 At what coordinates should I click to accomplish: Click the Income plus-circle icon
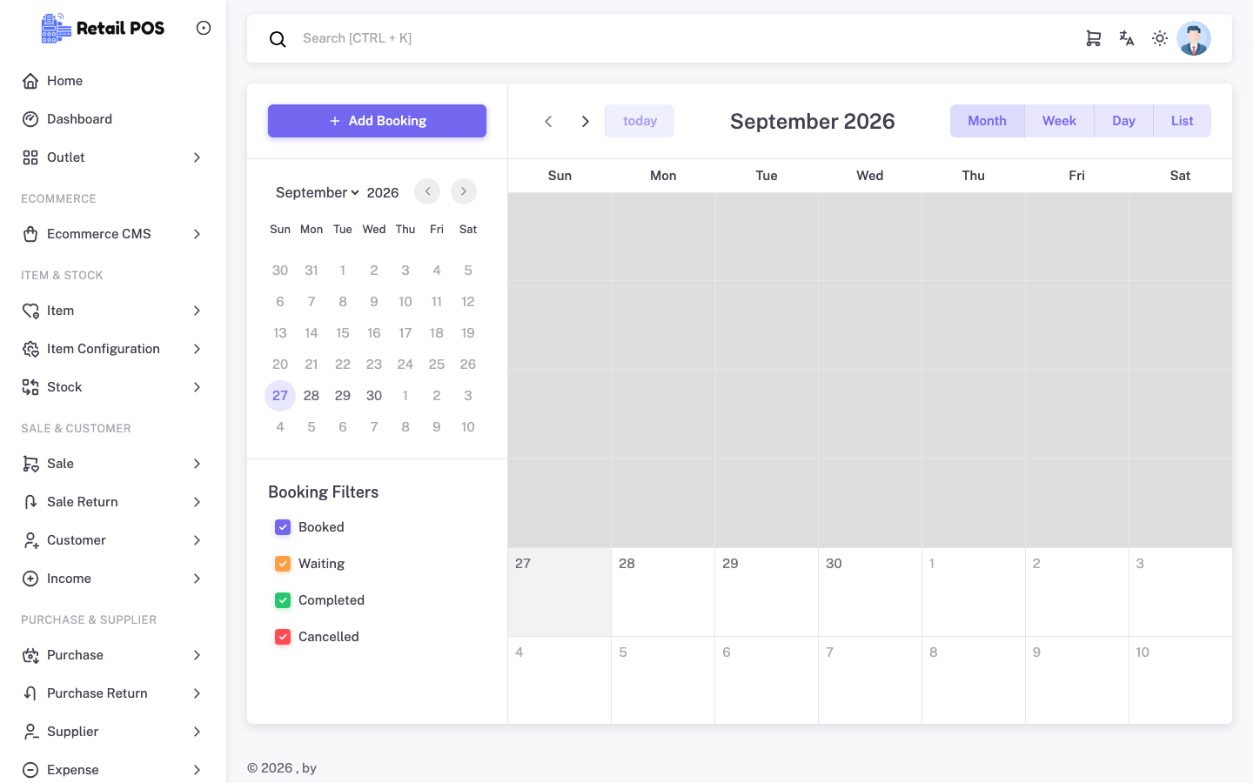pos(30,579)
